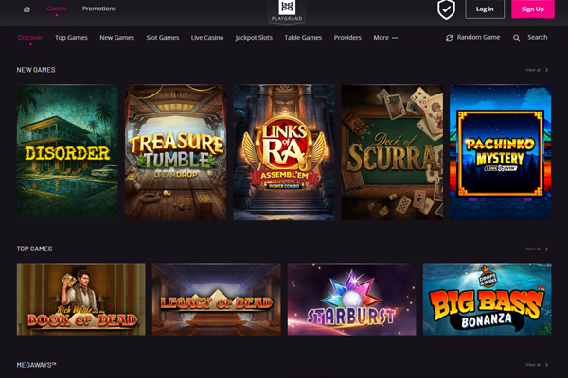568x378 pixels.
Task: Click the MEGAWAYS heading
Action: pyautogui.click(x=36, y=365)
